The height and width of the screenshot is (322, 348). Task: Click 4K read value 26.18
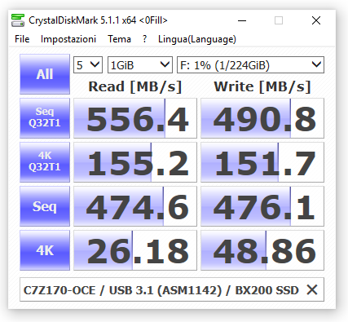(135, 250)
